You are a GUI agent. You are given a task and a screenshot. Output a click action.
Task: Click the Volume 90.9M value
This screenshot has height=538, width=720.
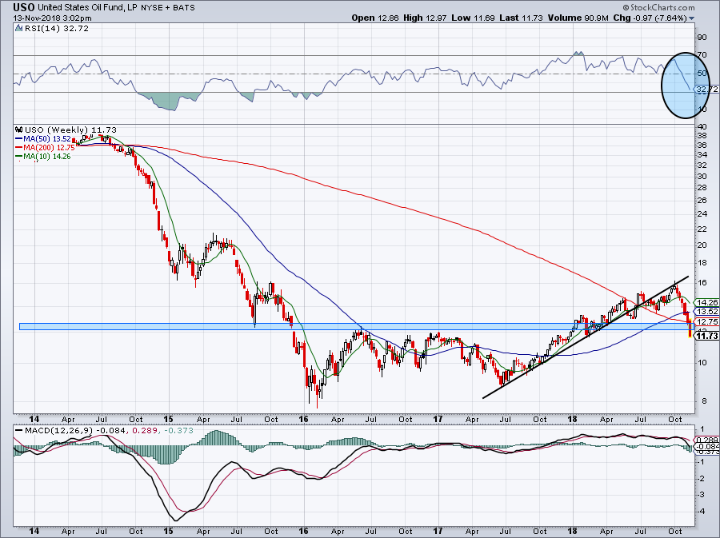click(x=578, y=18)
